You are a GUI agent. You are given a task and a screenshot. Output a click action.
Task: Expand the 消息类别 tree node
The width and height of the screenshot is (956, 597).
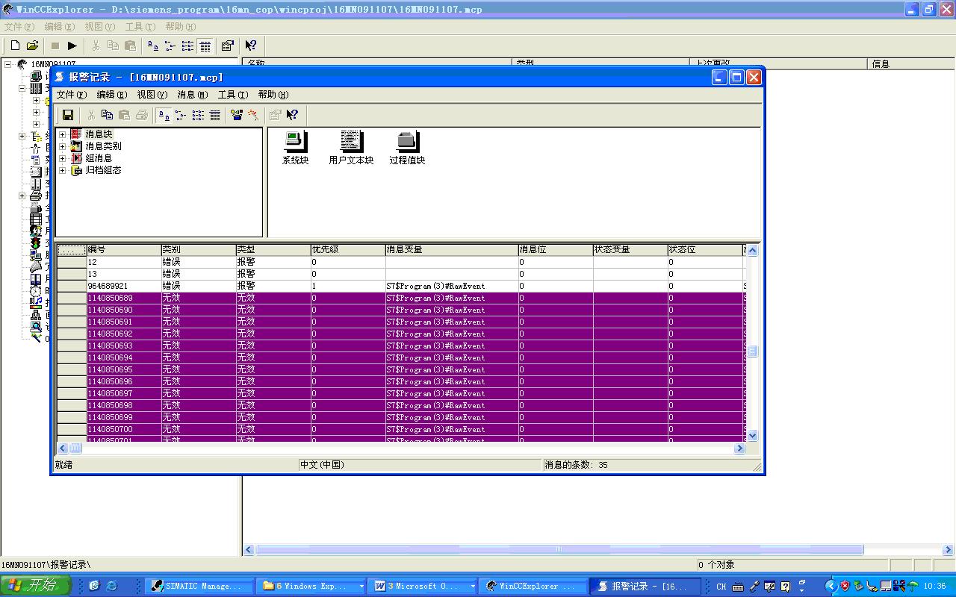pos(63,146)
